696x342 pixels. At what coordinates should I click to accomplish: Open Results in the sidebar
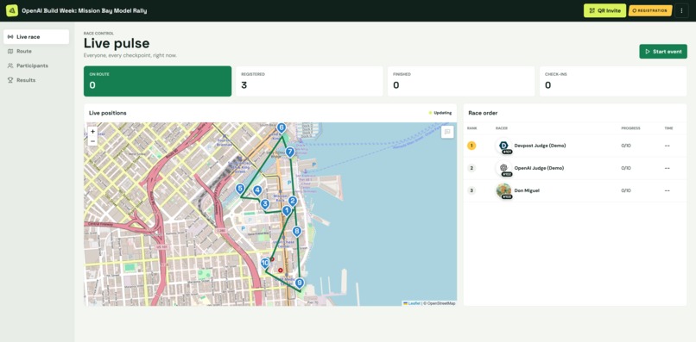pos(36,80)
